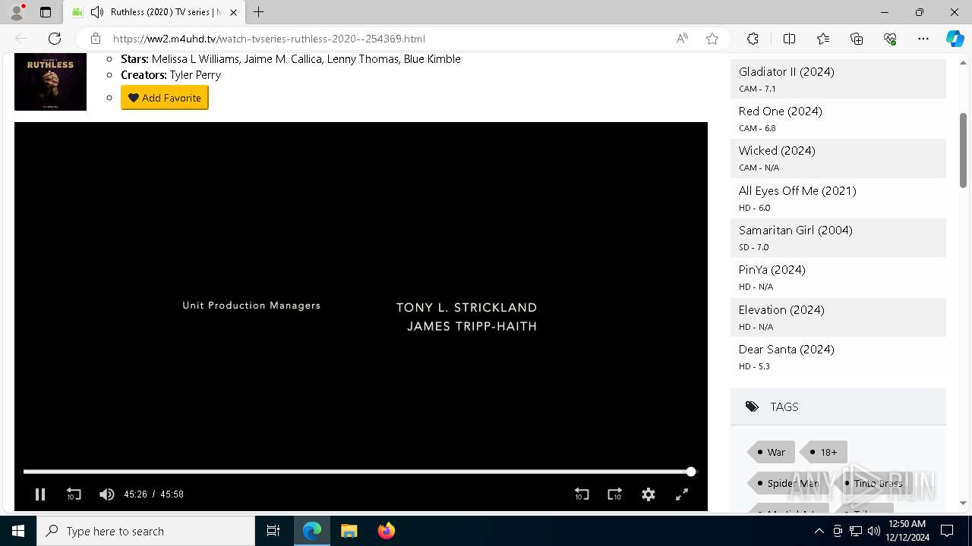The height and width of the screenshot is (546, 972).
Task: Open Microsoft Edge from taskbar
Action: click(x=312, y=531)
